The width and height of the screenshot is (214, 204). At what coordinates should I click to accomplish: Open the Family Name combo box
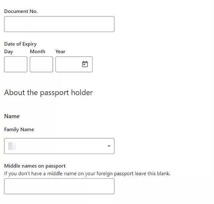click(x=59, y=146)
